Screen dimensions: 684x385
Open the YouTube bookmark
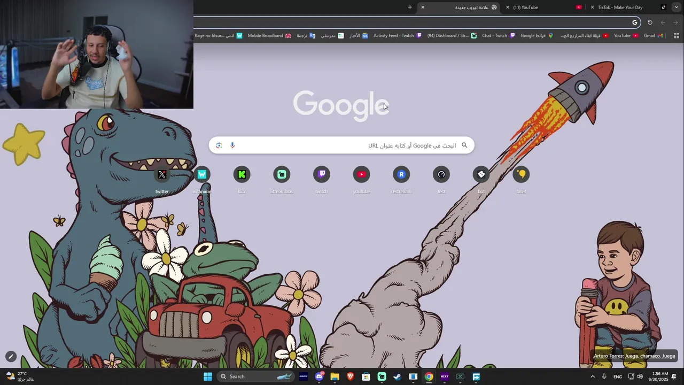[626, 36]
